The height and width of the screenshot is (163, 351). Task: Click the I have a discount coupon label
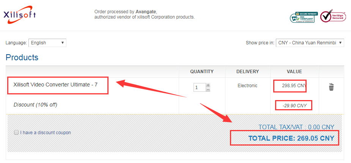point(46,133)
